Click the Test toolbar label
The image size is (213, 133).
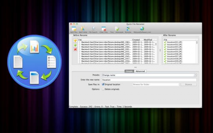pyautogui.click(x=112, y=32)
